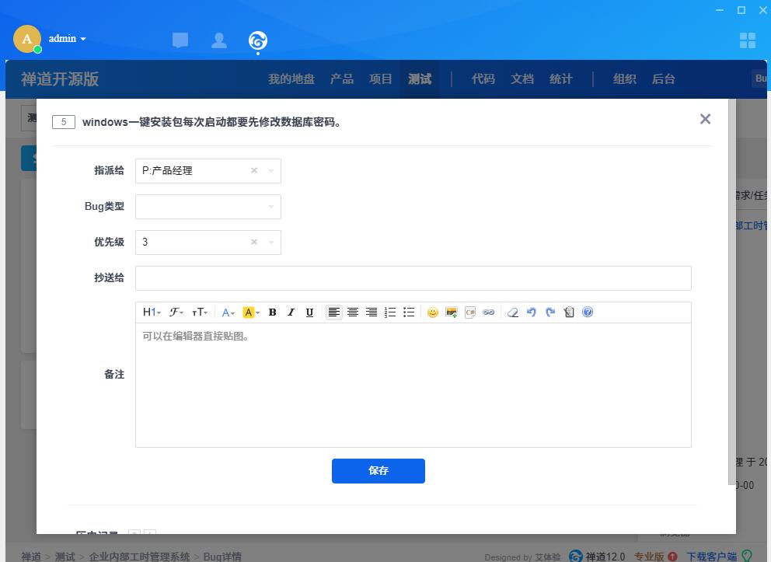Viewport: 771px width, 562px height.
Task: Switch to the 测试 tab
Action: [420, 79]
